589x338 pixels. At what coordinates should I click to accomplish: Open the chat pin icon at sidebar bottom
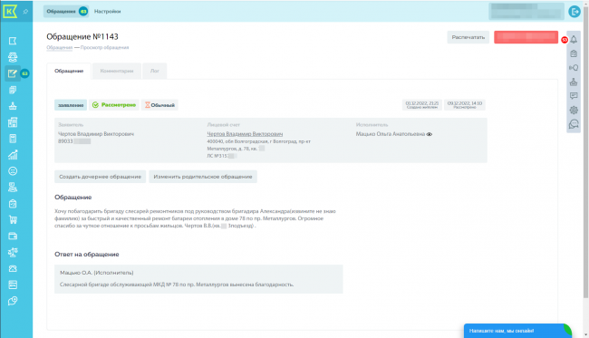pos(13,301)
